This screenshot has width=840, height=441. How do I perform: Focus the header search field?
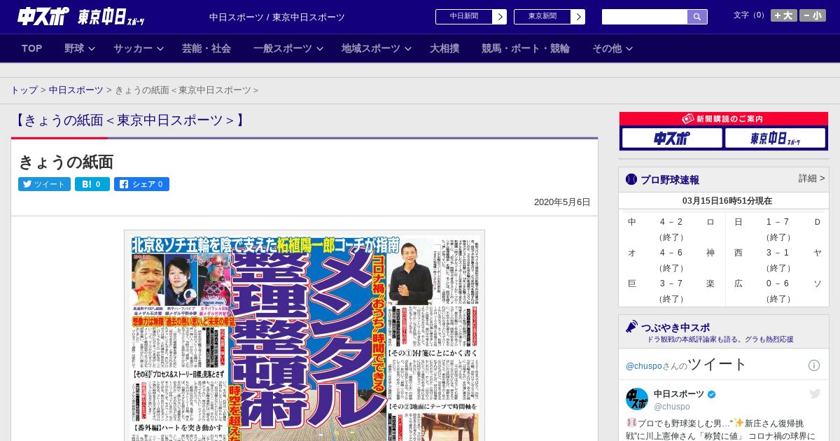coord(645,17)
